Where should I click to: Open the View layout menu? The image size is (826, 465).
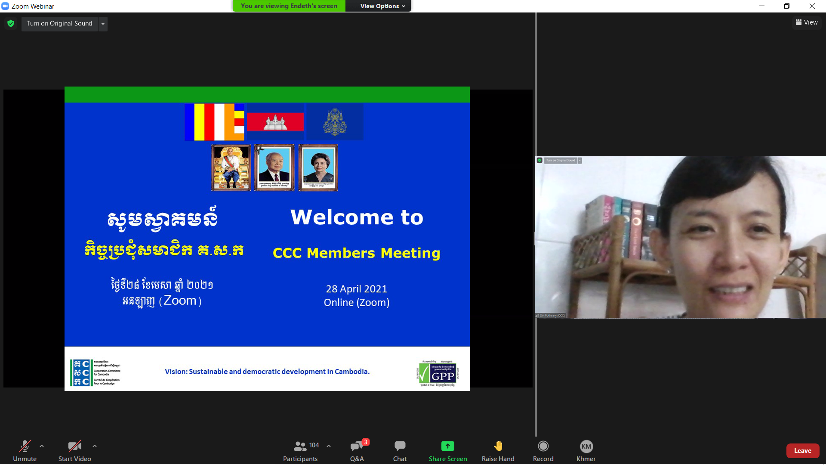(x=807, y=22)
